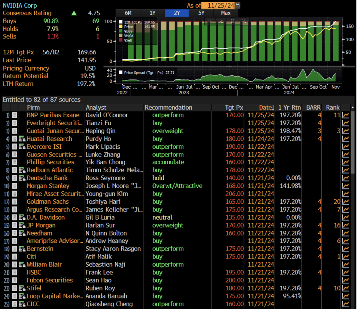Click the analyst table vertical scrollbar thumb
Screen dimensions: 357x312
point(353,142)
